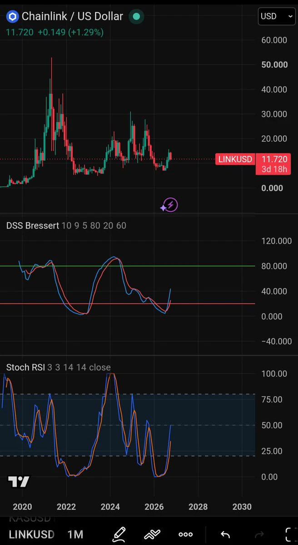Open the indicators icon
The height and width of the screenshot is (545, 298).
click(152, 534)
